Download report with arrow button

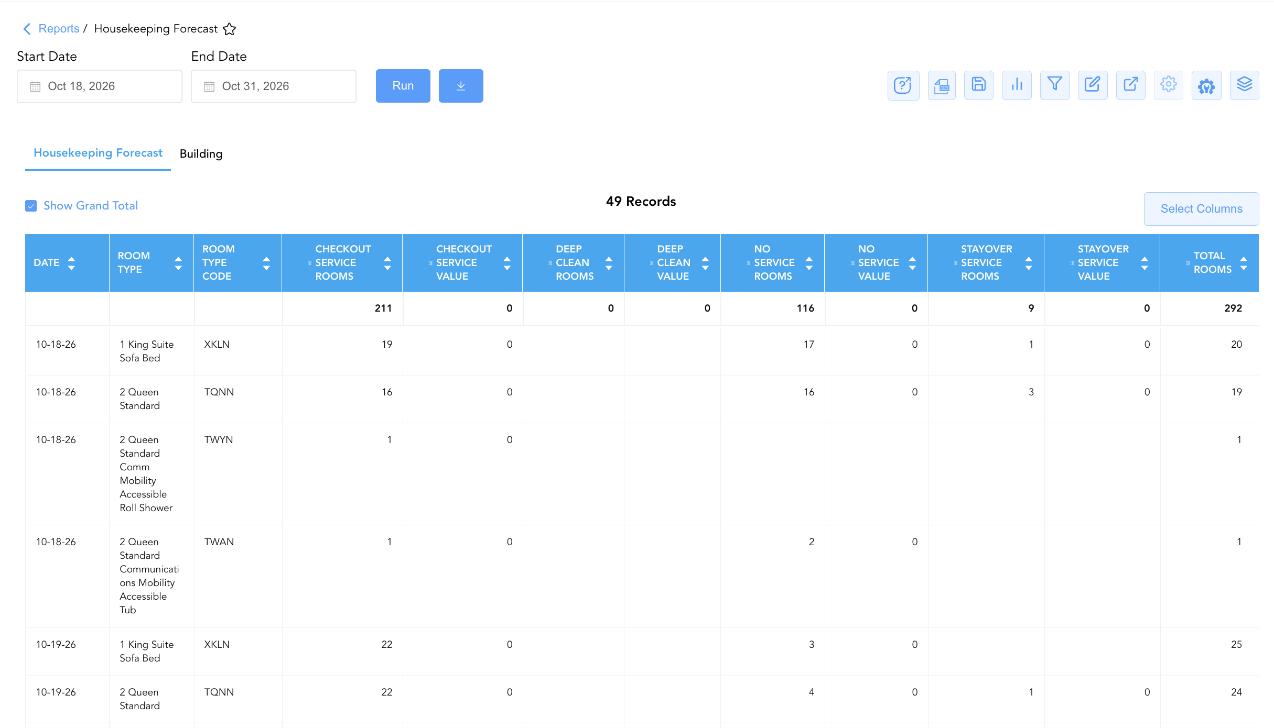point(461,86)
